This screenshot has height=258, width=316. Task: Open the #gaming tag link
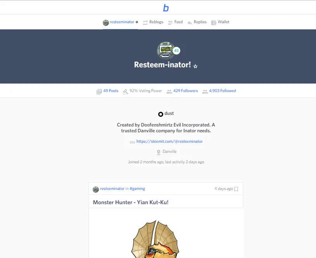(x=137, y=189)
